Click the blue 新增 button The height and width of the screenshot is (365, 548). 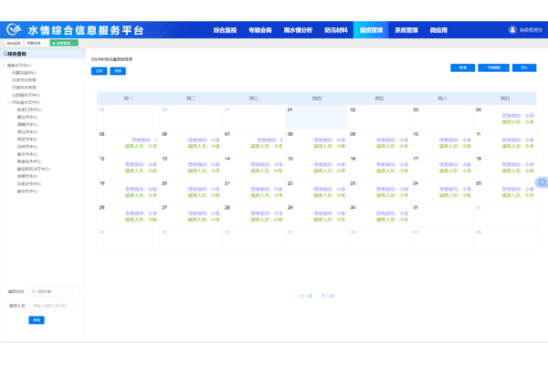pos(463,68)
